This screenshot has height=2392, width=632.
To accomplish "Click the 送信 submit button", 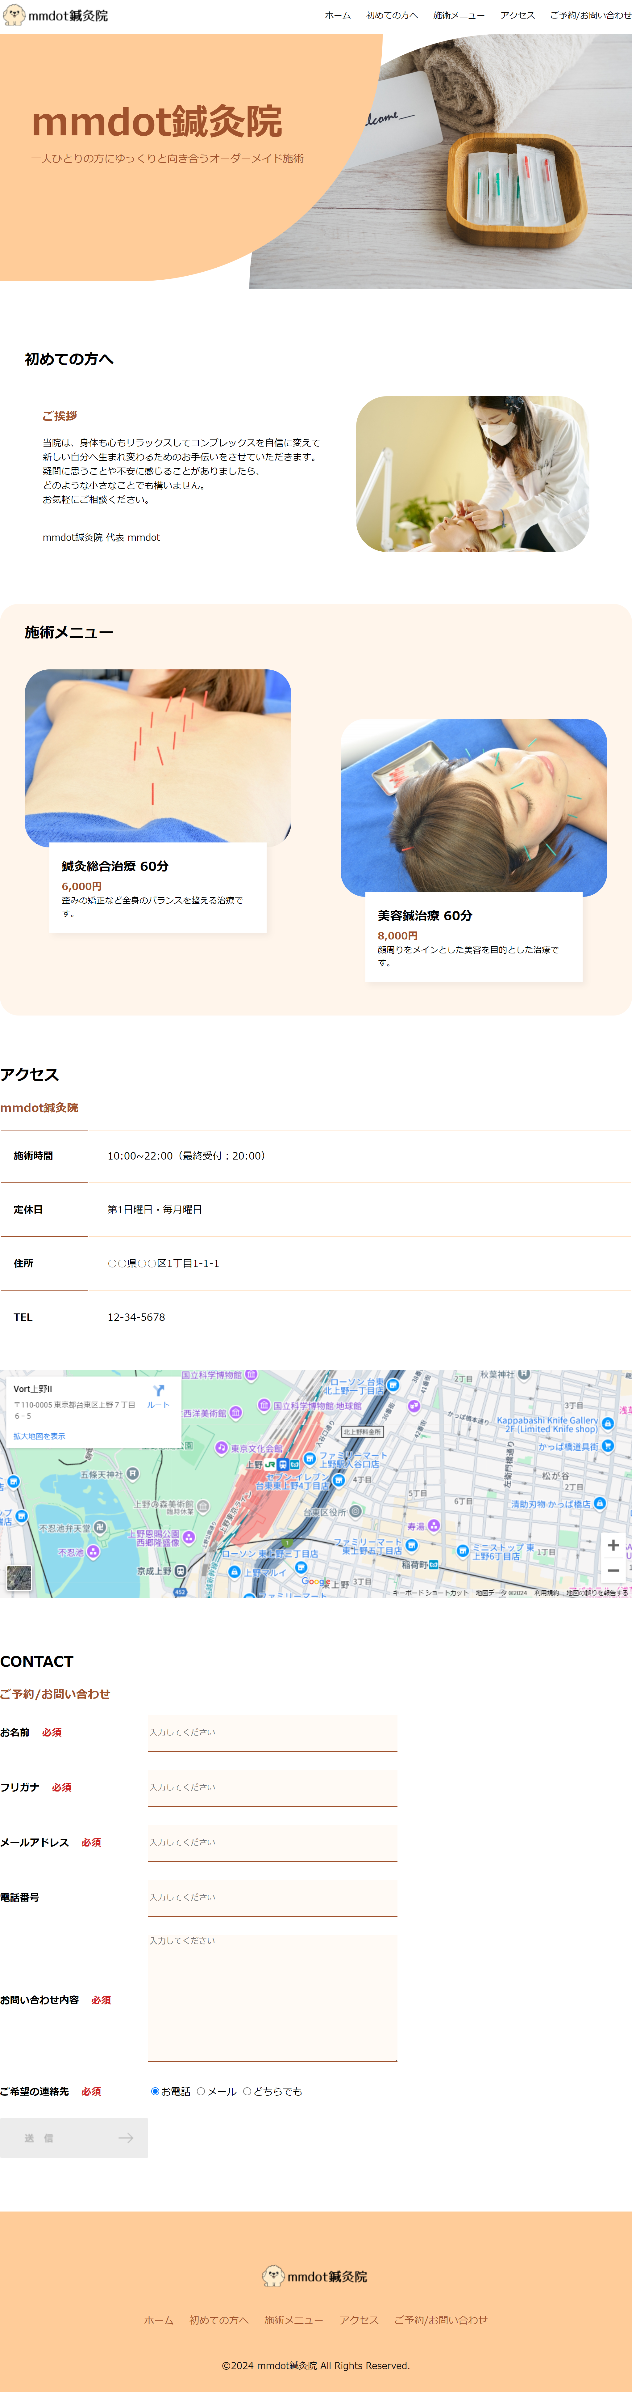I will tap(74, 2138).
